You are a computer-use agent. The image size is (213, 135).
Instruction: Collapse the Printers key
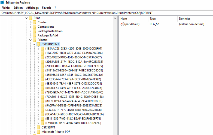coord(30,40)
